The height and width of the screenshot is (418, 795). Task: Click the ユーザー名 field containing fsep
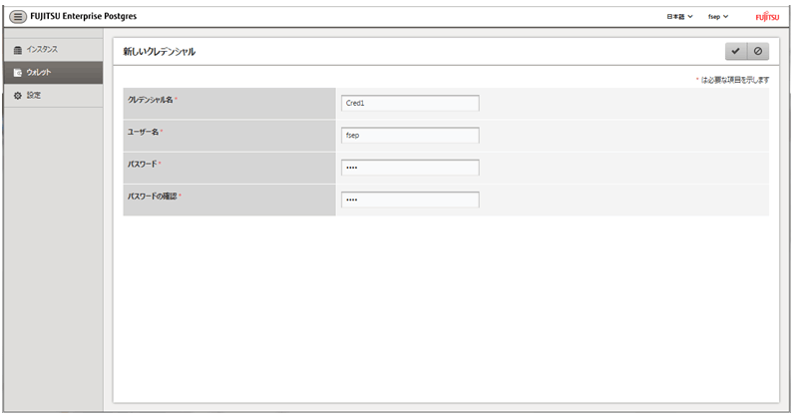pos(410,136)
